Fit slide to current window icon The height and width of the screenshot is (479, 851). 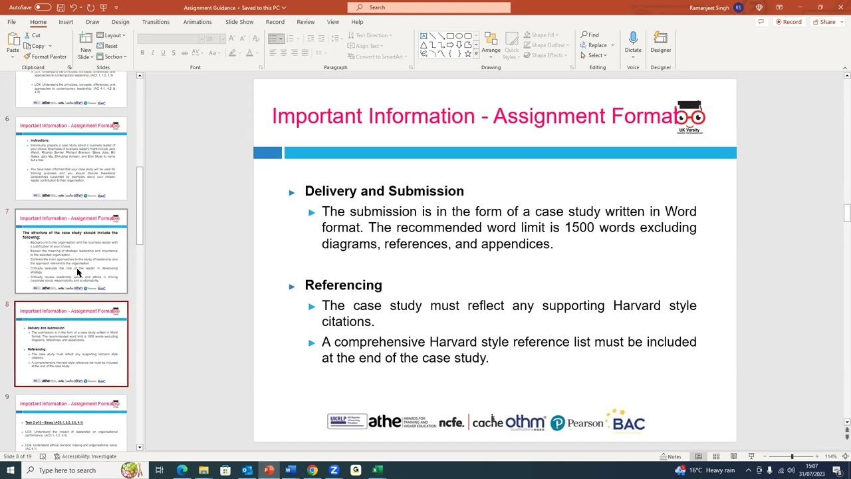point(845,456)
